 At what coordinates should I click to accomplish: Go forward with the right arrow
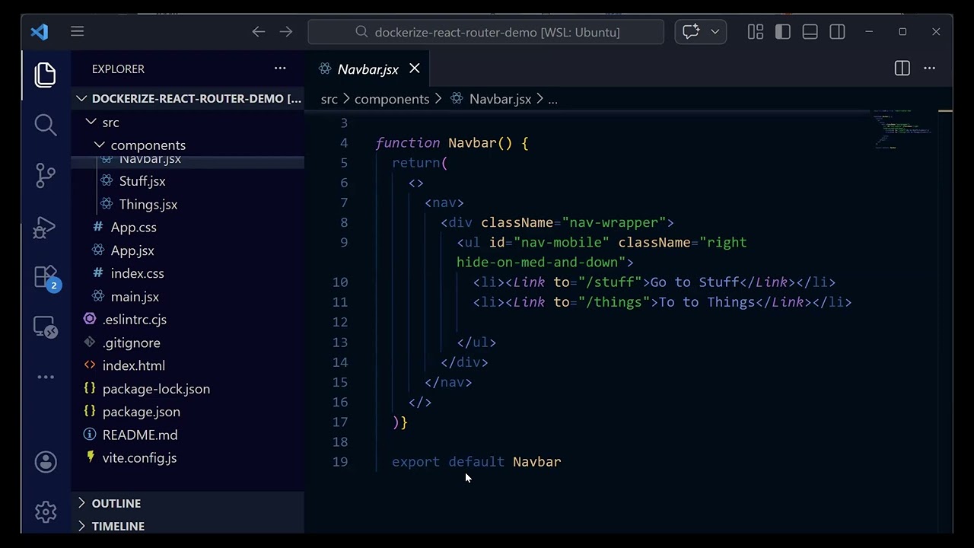pyautogui.click(x=286, y=32)
